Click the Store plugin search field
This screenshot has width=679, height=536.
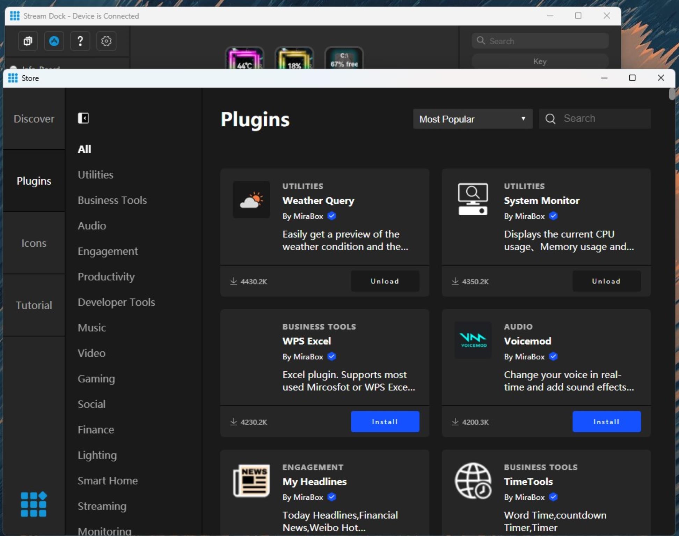tap(595, 119)
